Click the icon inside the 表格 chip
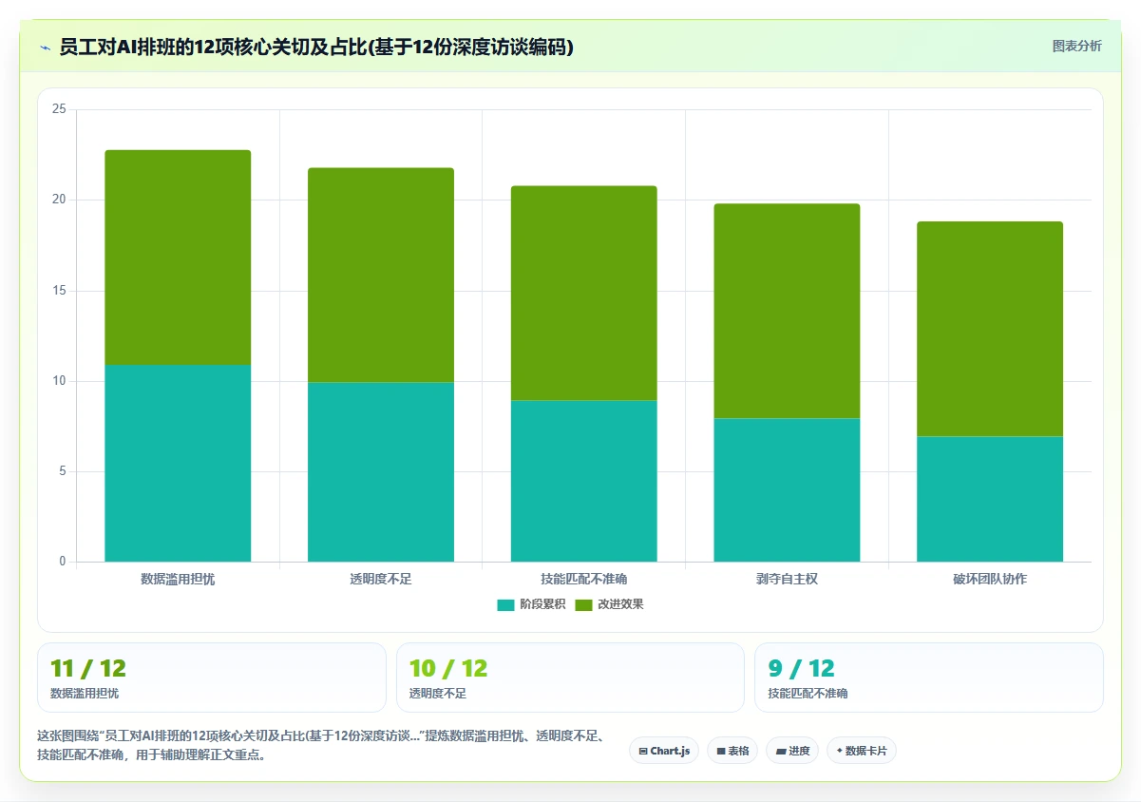Screen dimensions: 1141x802 click(721, 751)
